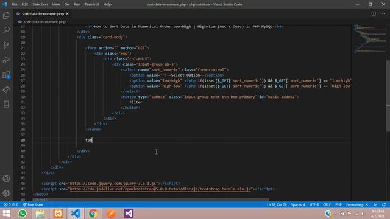Change file encoding UTF-8
Screen dimensions: 390x219
(x=314, y=204)
